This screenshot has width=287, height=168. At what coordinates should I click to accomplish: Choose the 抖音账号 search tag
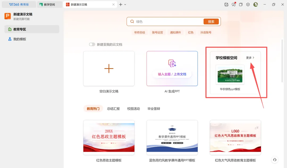point(206,33)
